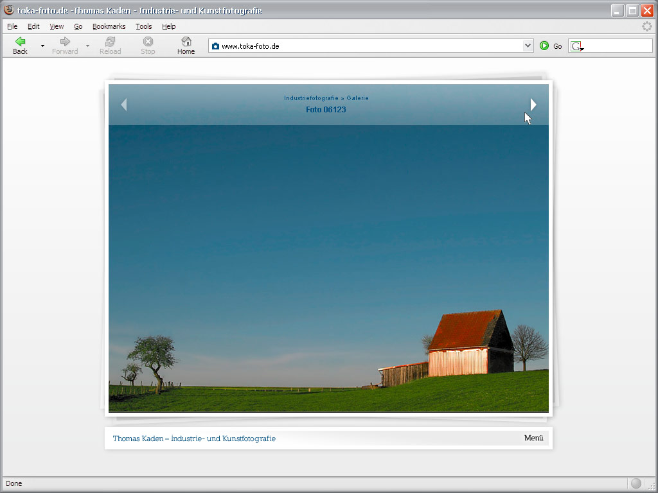
Task: Open the Bookmarks menu
Action: tap(109, 26)
